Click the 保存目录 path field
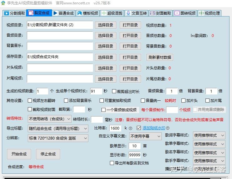Image resolution: width=232 pixels, height=179 pixels. (60, 57)
